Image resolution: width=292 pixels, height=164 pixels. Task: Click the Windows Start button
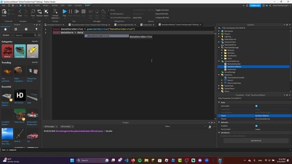[x=72, y=160]
